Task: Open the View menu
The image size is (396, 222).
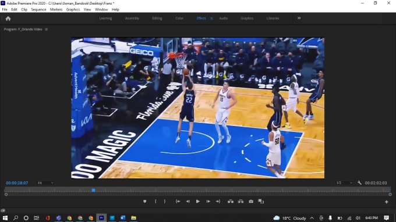Action: (87, 9)
